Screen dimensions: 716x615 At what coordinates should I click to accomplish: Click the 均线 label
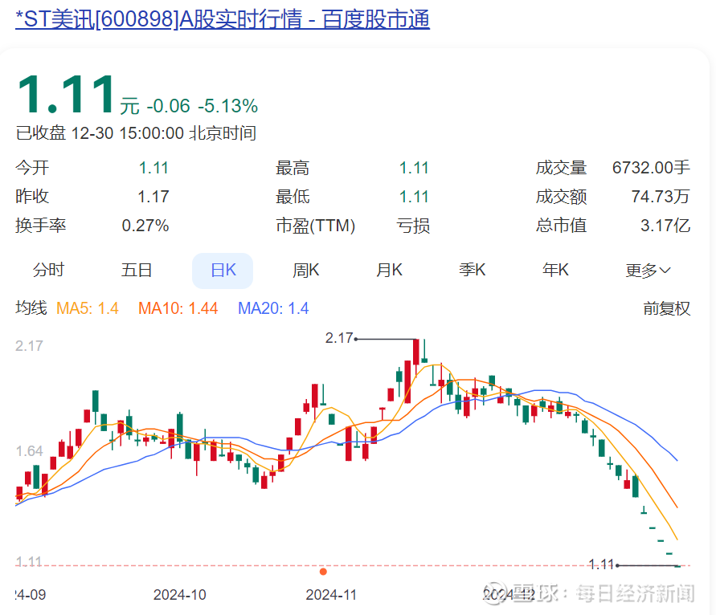pyautogui.click(x=31, y=308)
